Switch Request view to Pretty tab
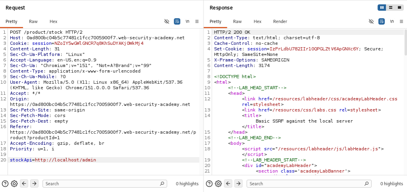407x192 pixels. (x=12, y=21)
